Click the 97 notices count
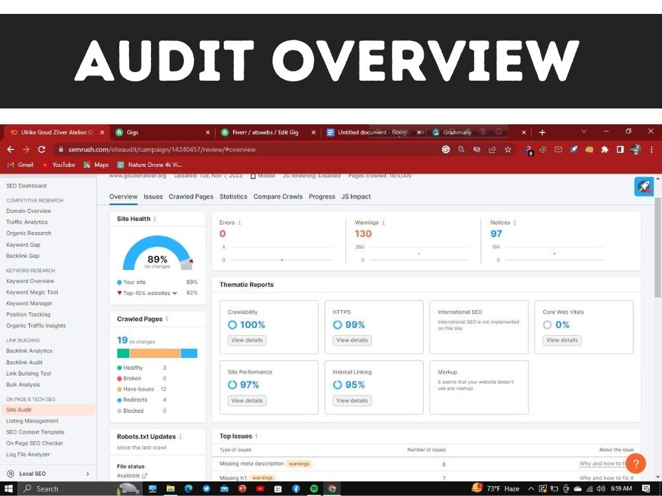The width and height of the screenshot is (662, 496). (496, 233)
